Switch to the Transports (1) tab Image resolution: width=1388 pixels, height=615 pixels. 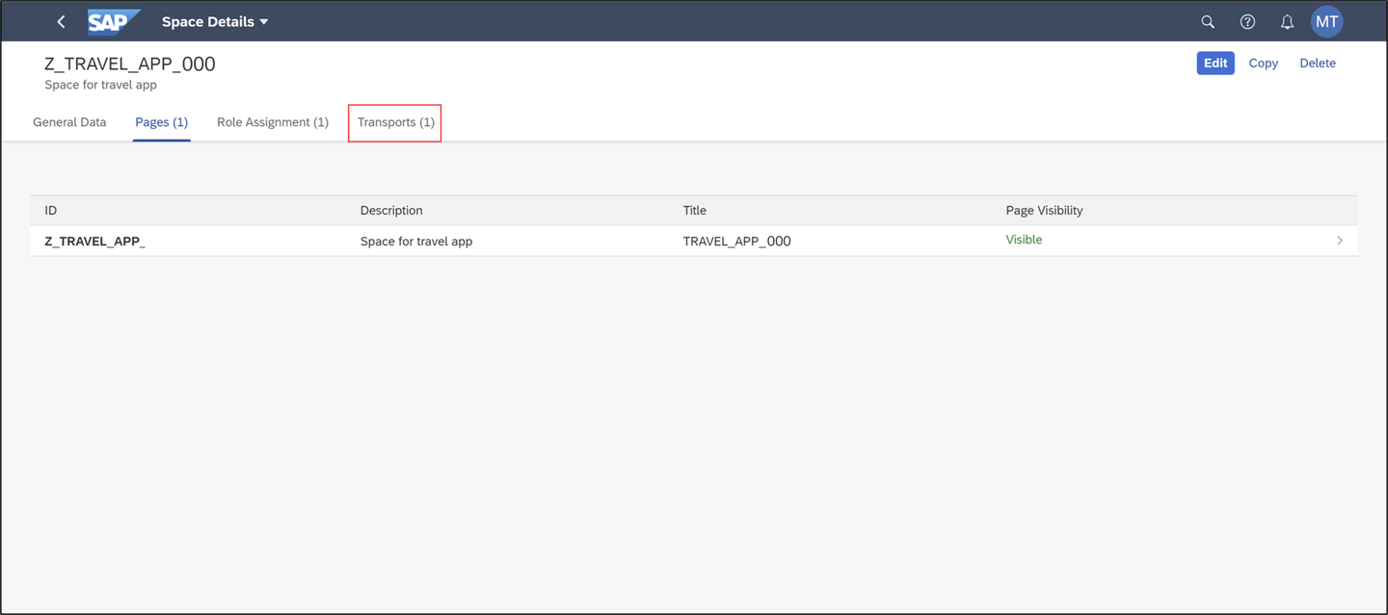click(x=395, y=122)
